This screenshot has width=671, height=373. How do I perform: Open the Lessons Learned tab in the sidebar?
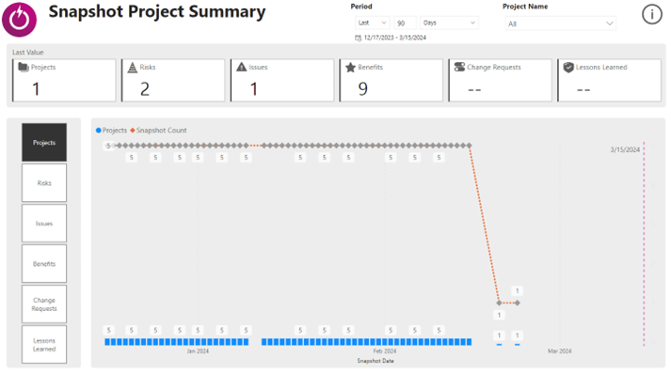click(x=44, y=345)
